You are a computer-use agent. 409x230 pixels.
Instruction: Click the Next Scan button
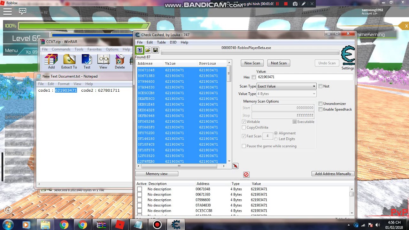tap(279, 63)
